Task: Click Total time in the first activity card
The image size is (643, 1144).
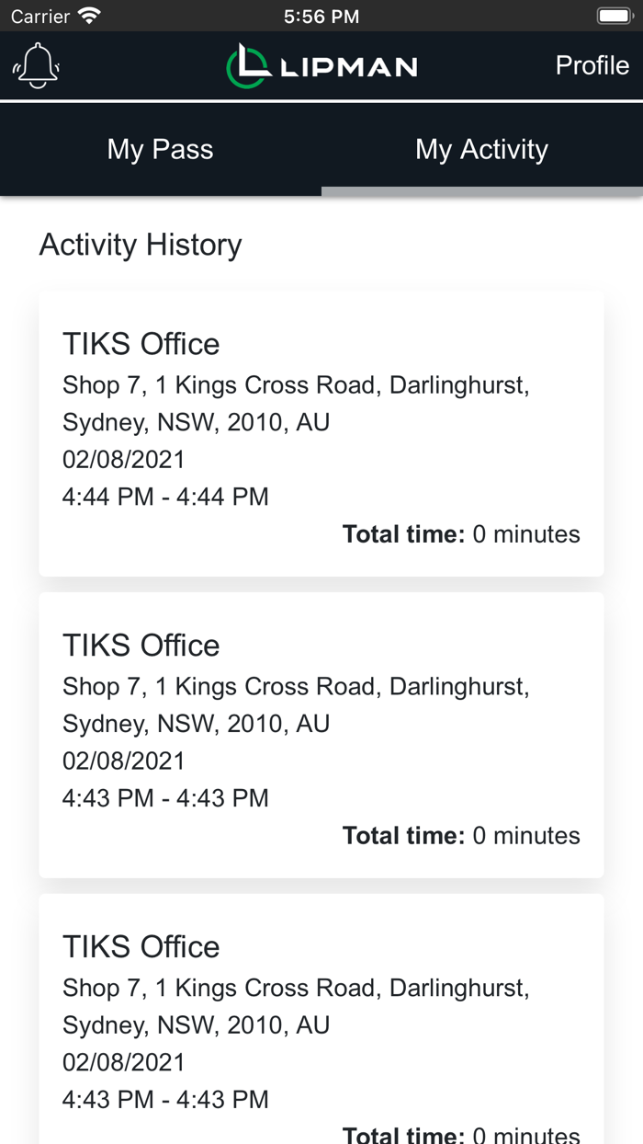Action: pos(461,534)
